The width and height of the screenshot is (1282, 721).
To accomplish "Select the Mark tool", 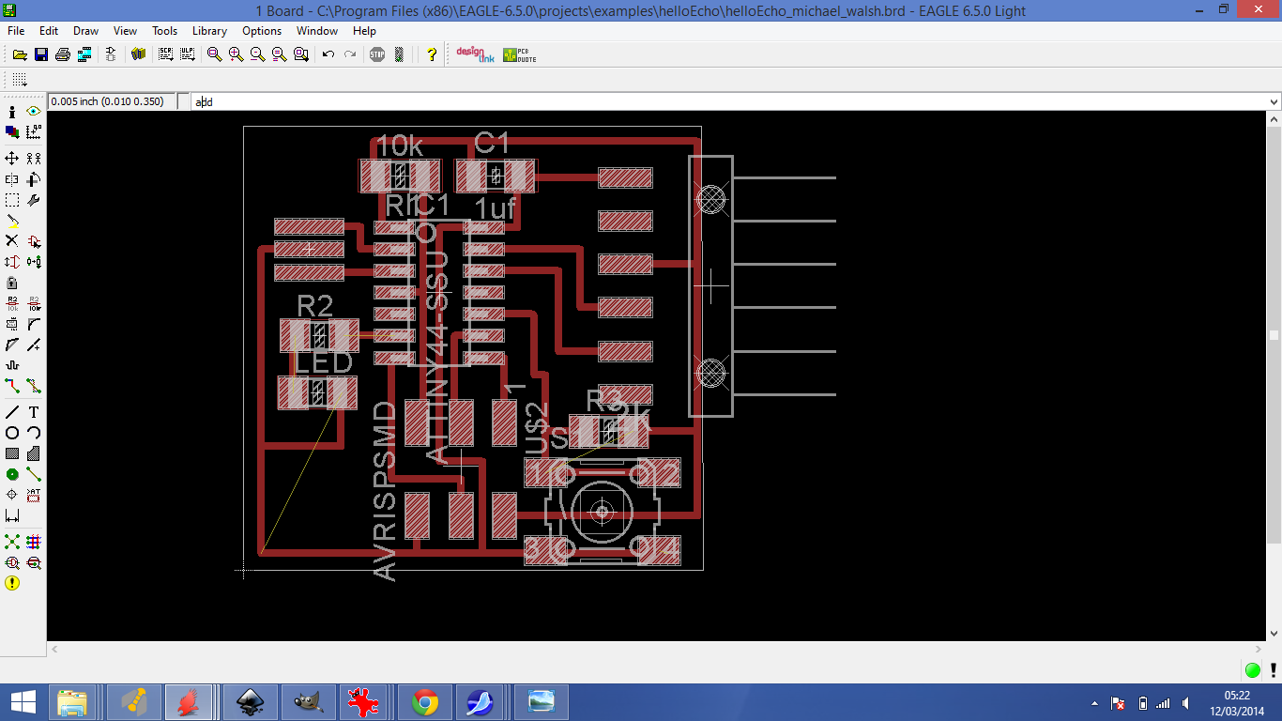I will coord(34,132).
